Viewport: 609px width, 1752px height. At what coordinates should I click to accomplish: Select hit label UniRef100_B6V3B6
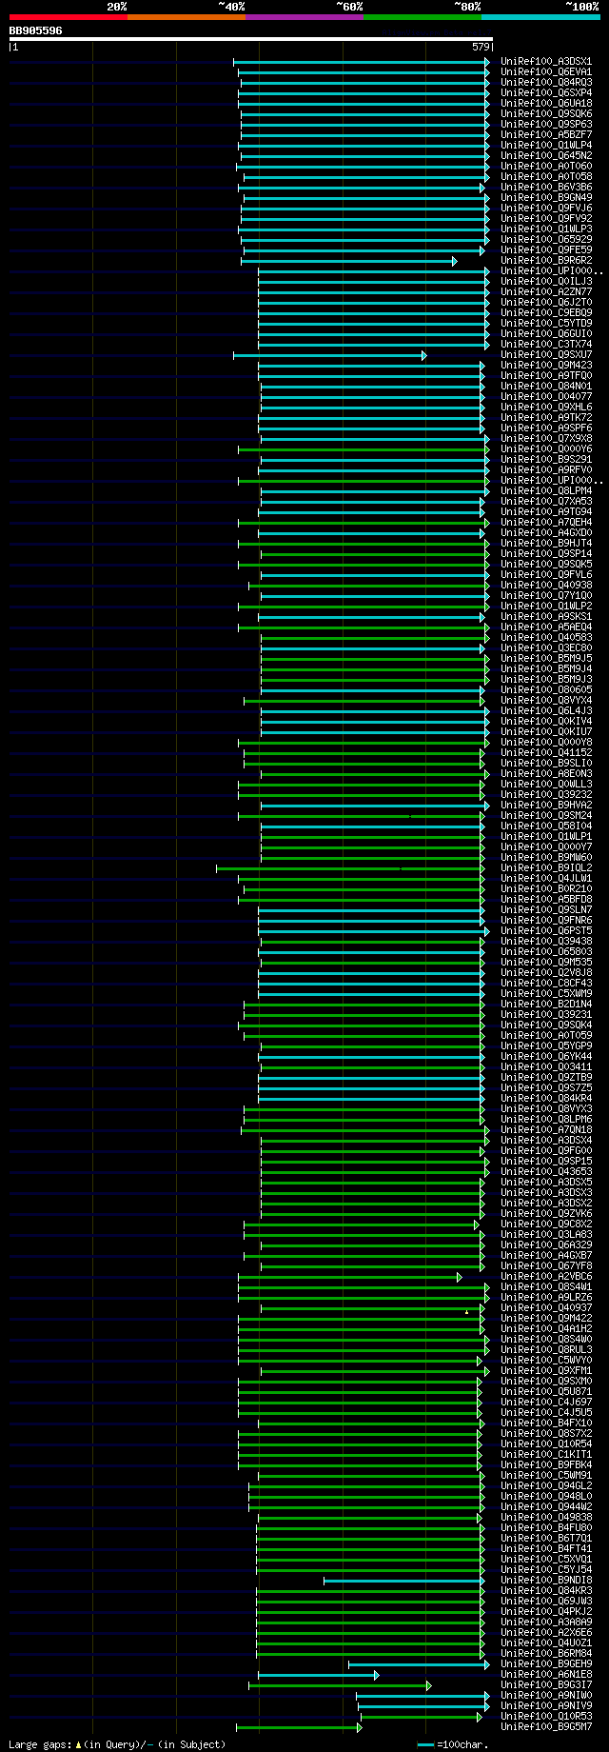(546, 187)
